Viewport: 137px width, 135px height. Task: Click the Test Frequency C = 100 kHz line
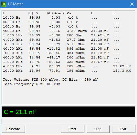point(31,84)
